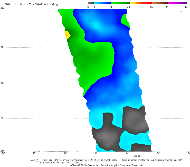Click the longitude label '-35'
Viewport: 190px width, 167px height.
click(157, 153)
